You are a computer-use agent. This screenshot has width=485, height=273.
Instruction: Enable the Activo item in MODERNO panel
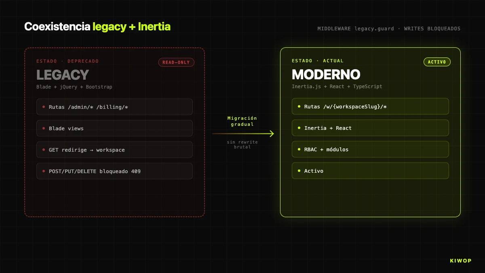click(370, 171)
